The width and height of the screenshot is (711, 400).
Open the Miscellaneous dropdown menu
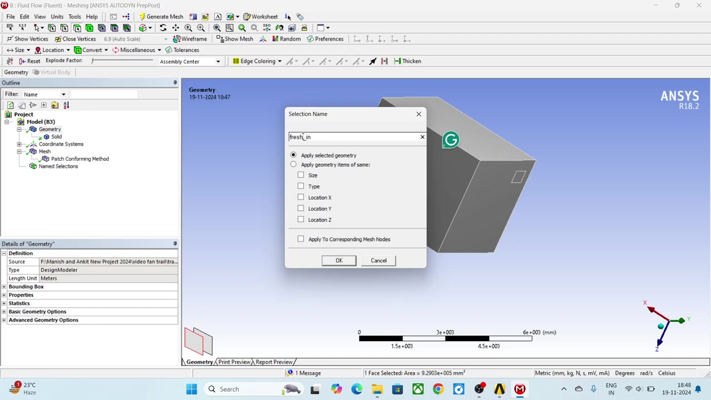[137, 50]
